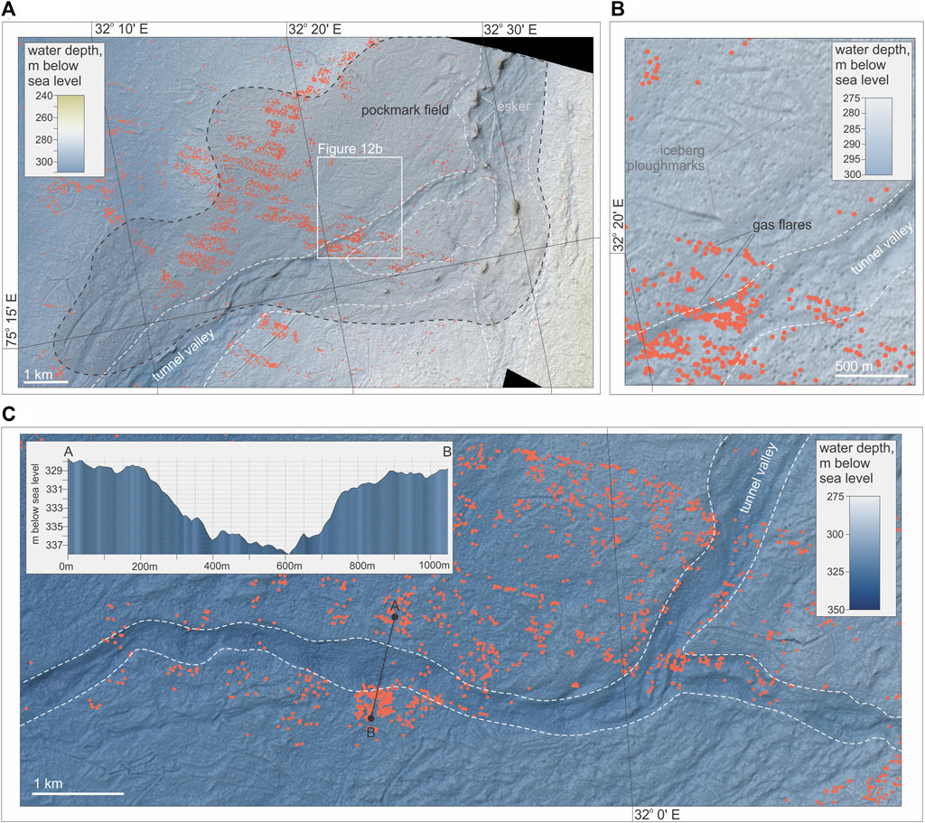
Task: Select the '350' value in panel C legend
Action: pos(835,609)
